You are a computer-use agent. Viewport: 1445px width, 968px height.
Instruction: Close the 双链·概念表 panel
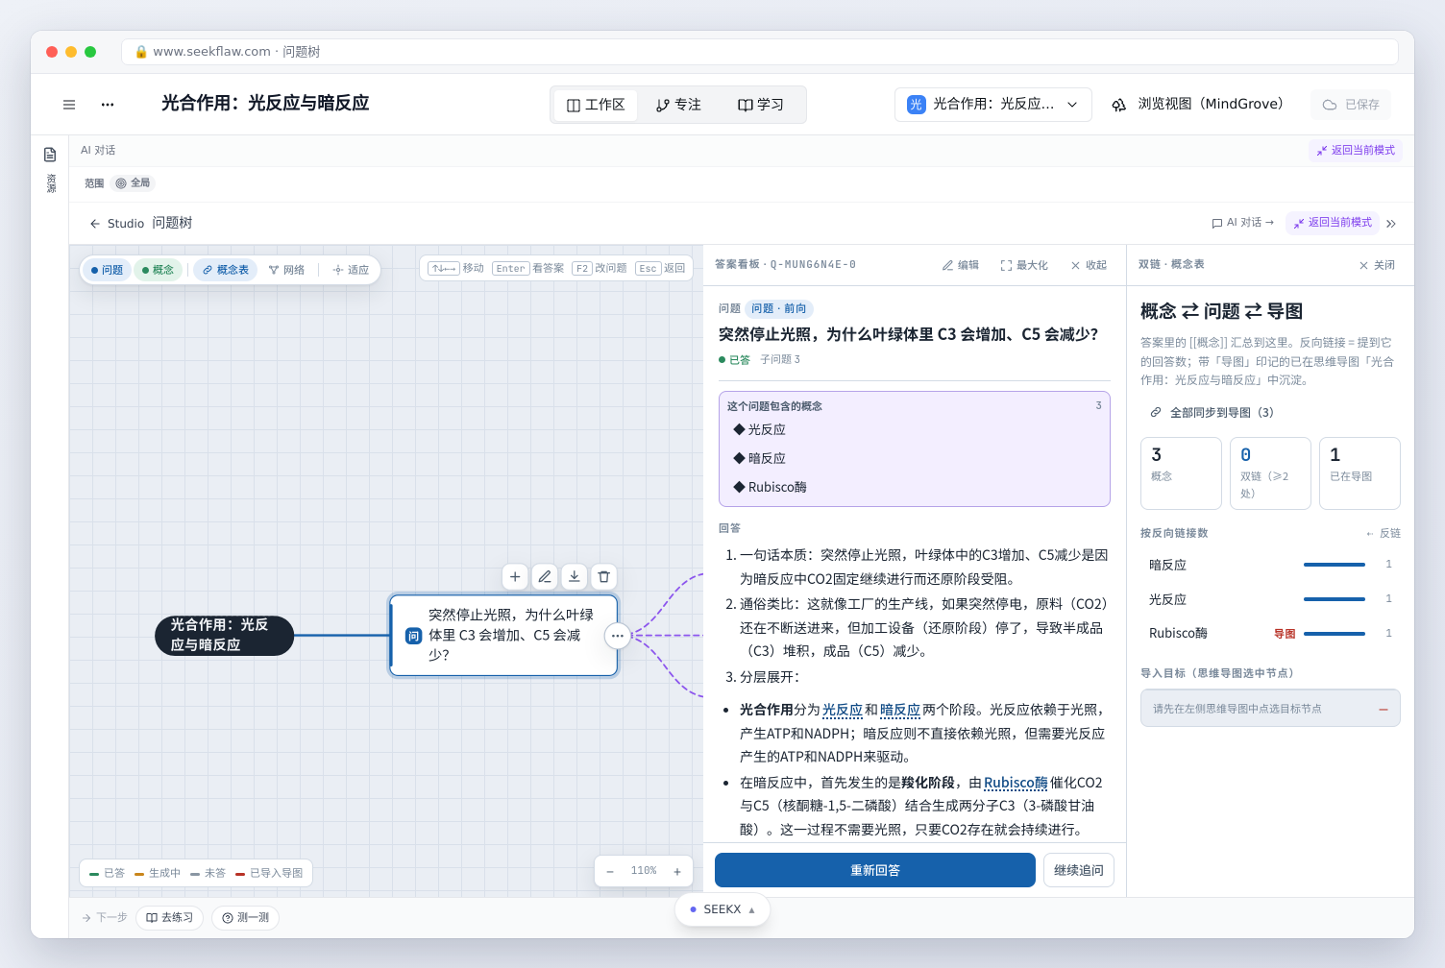click(x=1377, y=265)
